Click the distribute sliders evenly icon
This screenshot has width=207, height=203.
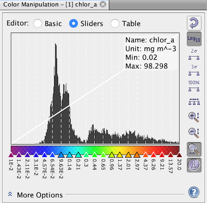coord(194,101)
